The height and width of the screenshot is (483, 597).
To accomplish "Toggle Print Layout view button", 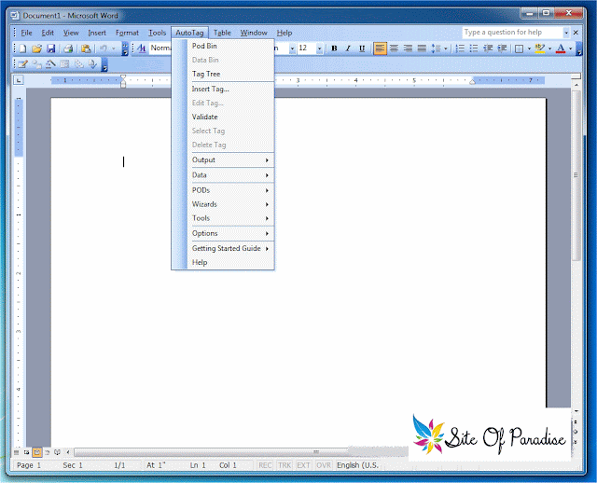I will pos(36,452).
